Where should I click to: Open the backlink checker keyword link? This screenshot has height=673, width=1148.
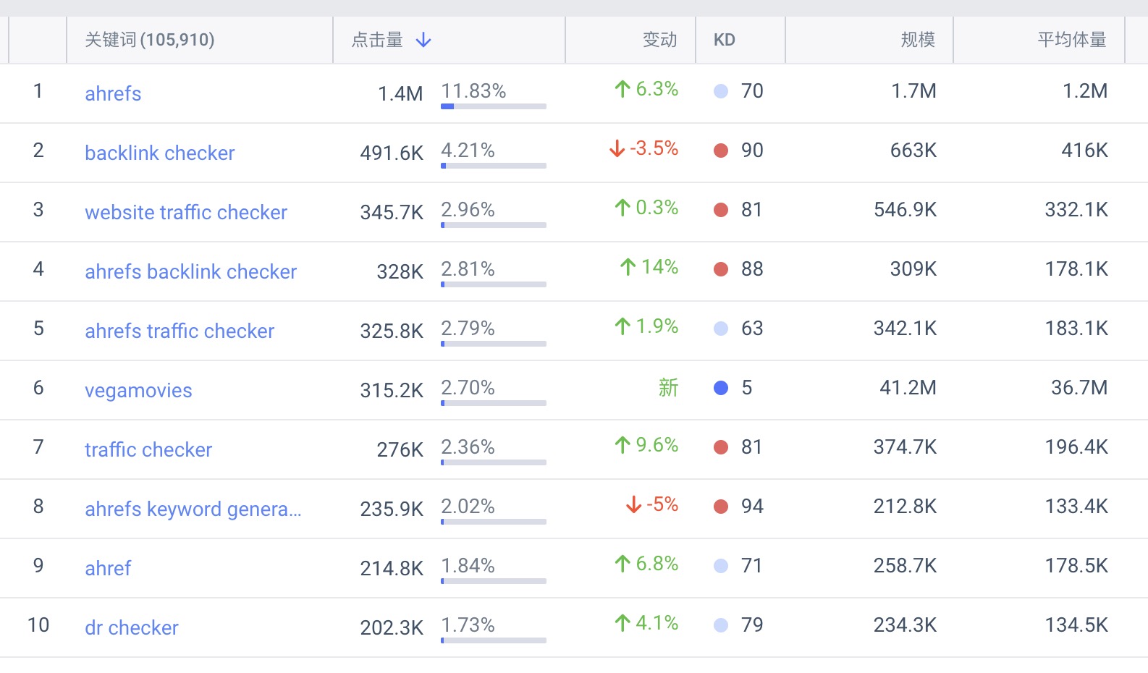click(160, 153)
